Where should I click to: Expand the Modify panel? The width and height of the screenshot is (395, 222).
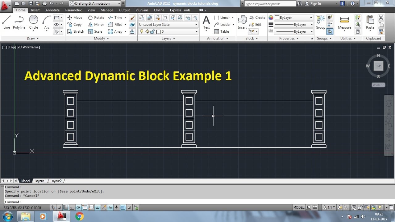102,38
